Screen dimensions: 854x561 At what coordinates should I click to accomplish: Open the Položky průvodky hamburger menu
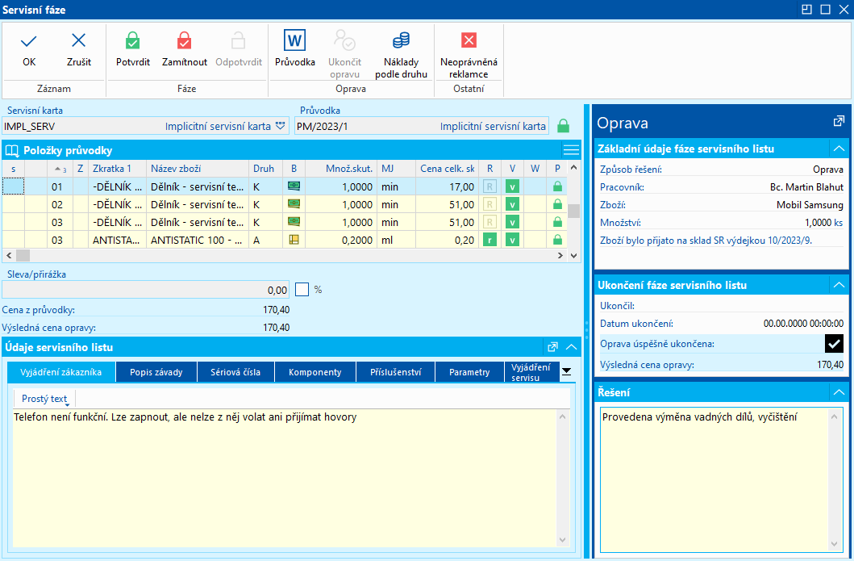571,150
